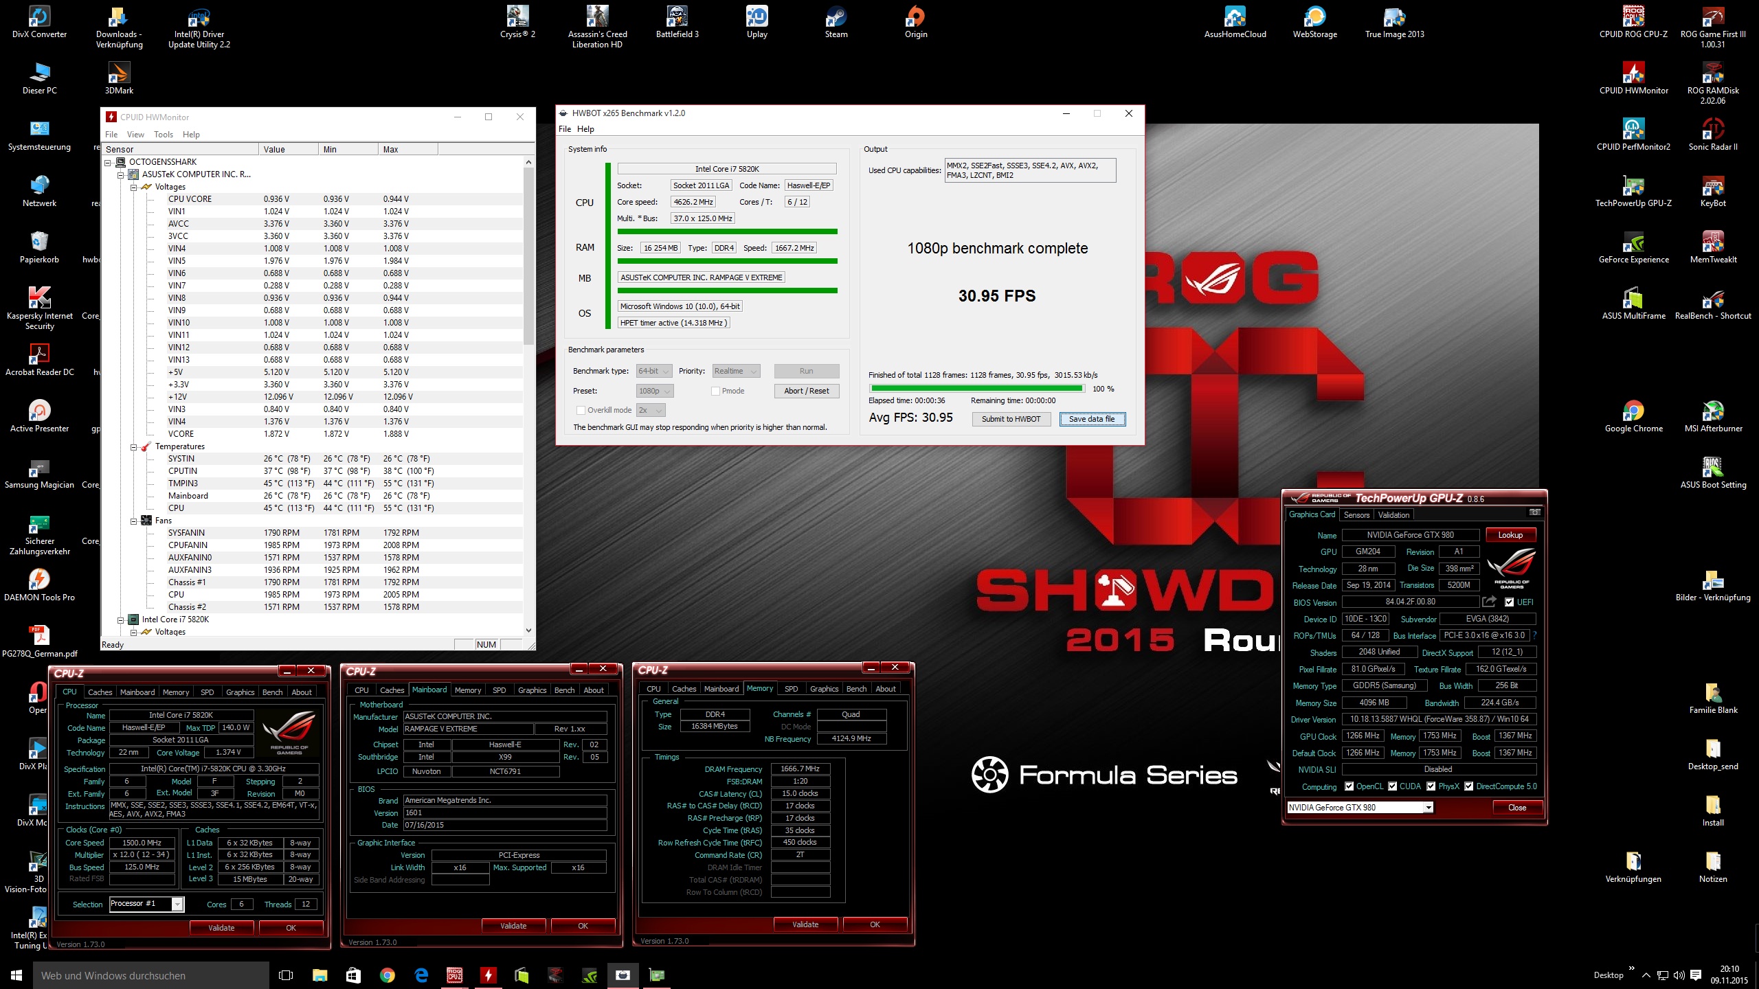1759x989 pixels.
Task: Toggle the DirectCompute 5.0 checkbox
Action: point(1468,786)
